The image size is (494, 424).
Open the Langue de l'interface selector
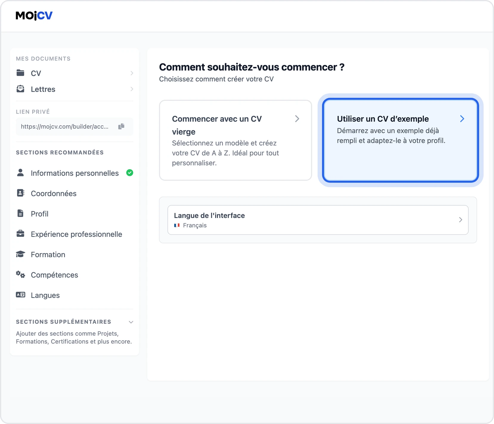click(x=318, y=220)
